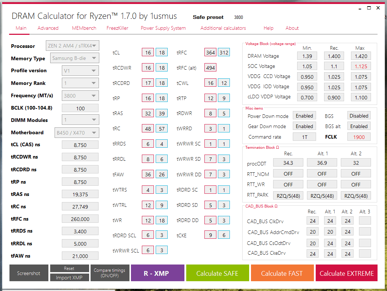Viewport: 387px width, 291px height.
Task: Click the red-bordered tRFC value 364
Action: coord(211,52)
